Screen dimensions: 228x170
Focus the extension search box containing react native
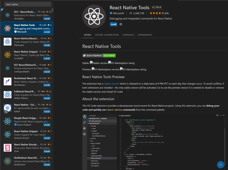click(x=28, y=4)
